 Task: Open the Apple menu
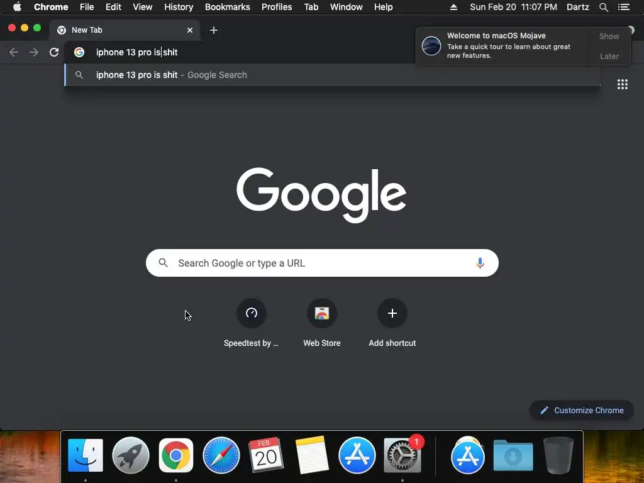click(x=17, y=7)
